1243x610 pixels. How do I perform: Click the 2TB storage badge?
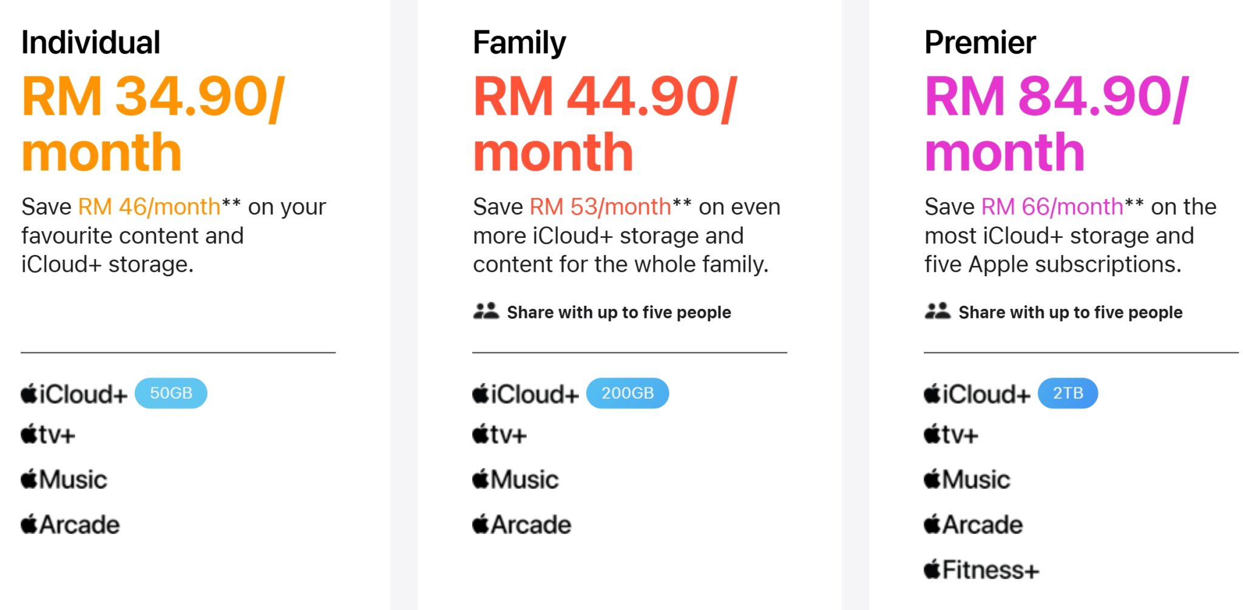coord(1068,393)
